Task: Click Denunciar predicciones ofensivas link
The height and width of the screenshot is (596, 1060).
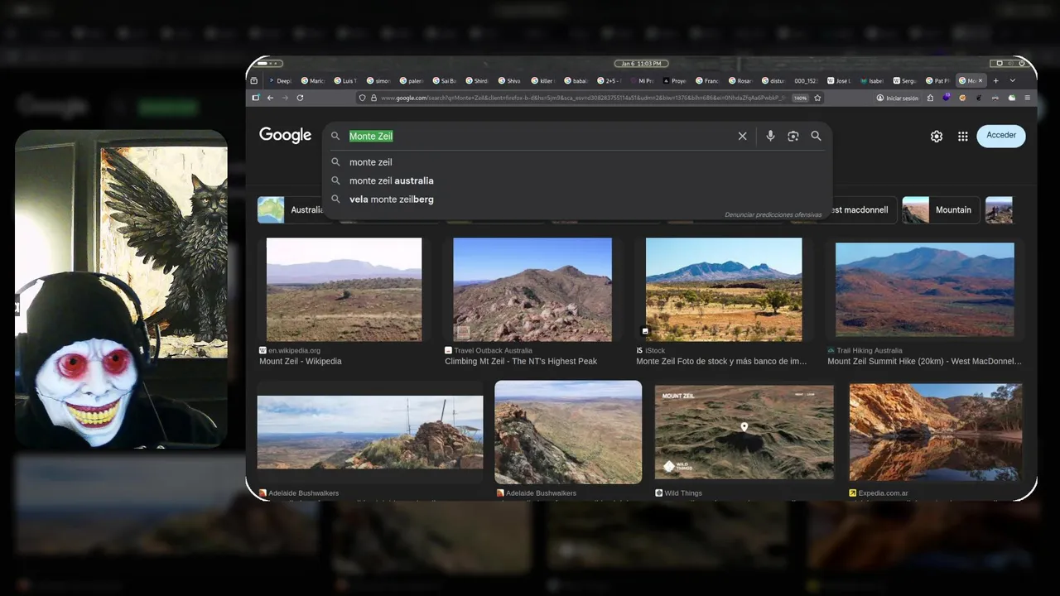Action: (773, 214)
